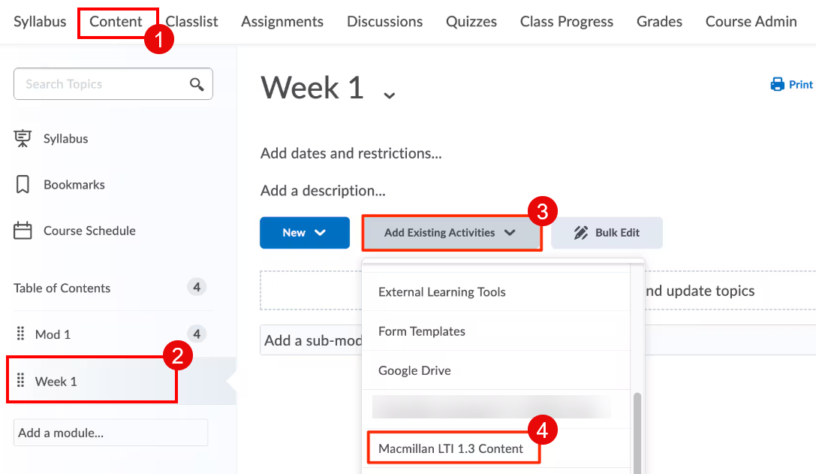Switch to the Content tab
Viewport: 816px width, 474px height.
tap(117, 22)
